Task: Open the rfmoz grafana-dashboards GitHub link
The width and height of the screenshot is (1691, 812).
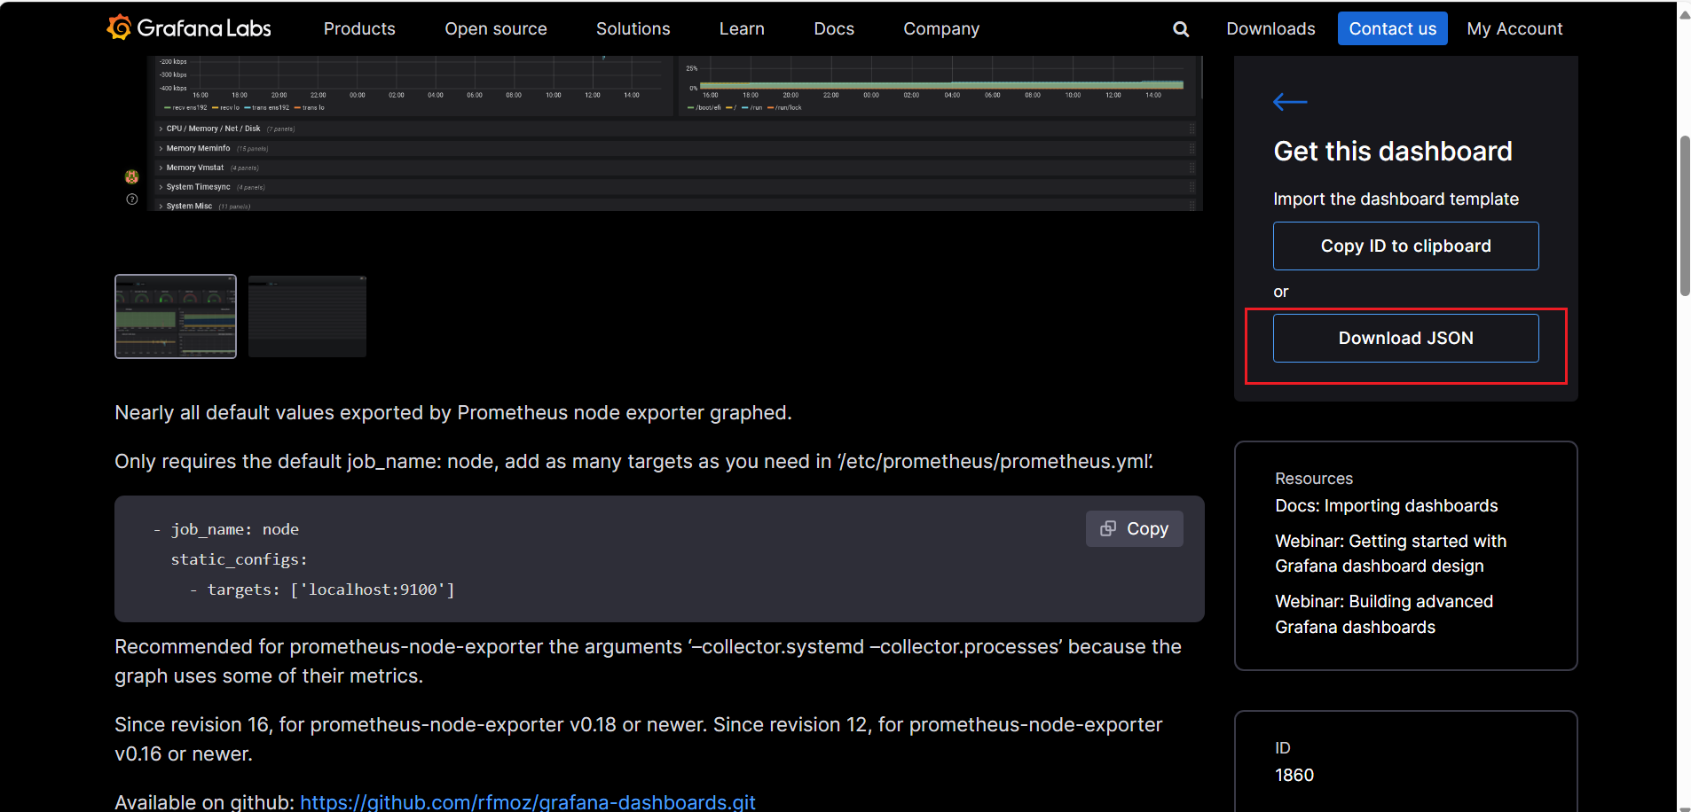Action: point(528,801)
